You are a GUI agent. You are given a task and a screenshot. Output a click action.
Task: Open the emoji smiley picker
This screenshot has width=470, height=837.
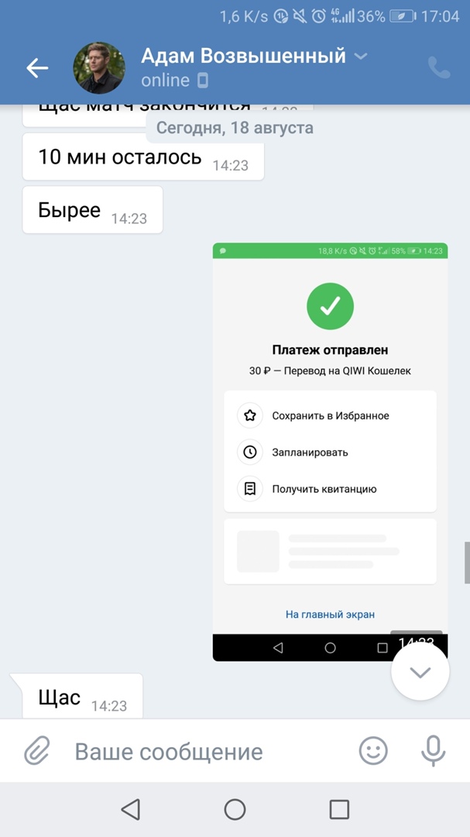click(x=373, y=750)
